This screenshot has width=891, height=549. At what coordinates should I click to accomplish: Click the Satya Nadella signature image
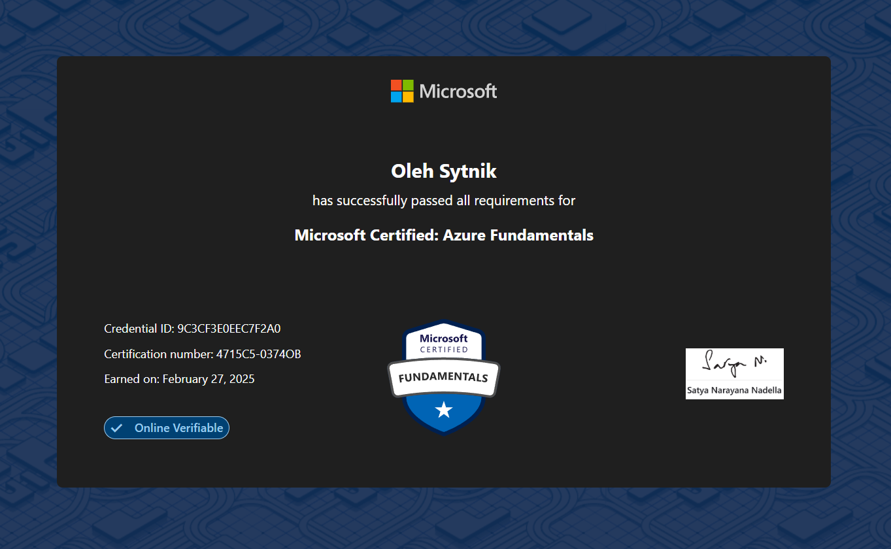(x=735, y=374)
